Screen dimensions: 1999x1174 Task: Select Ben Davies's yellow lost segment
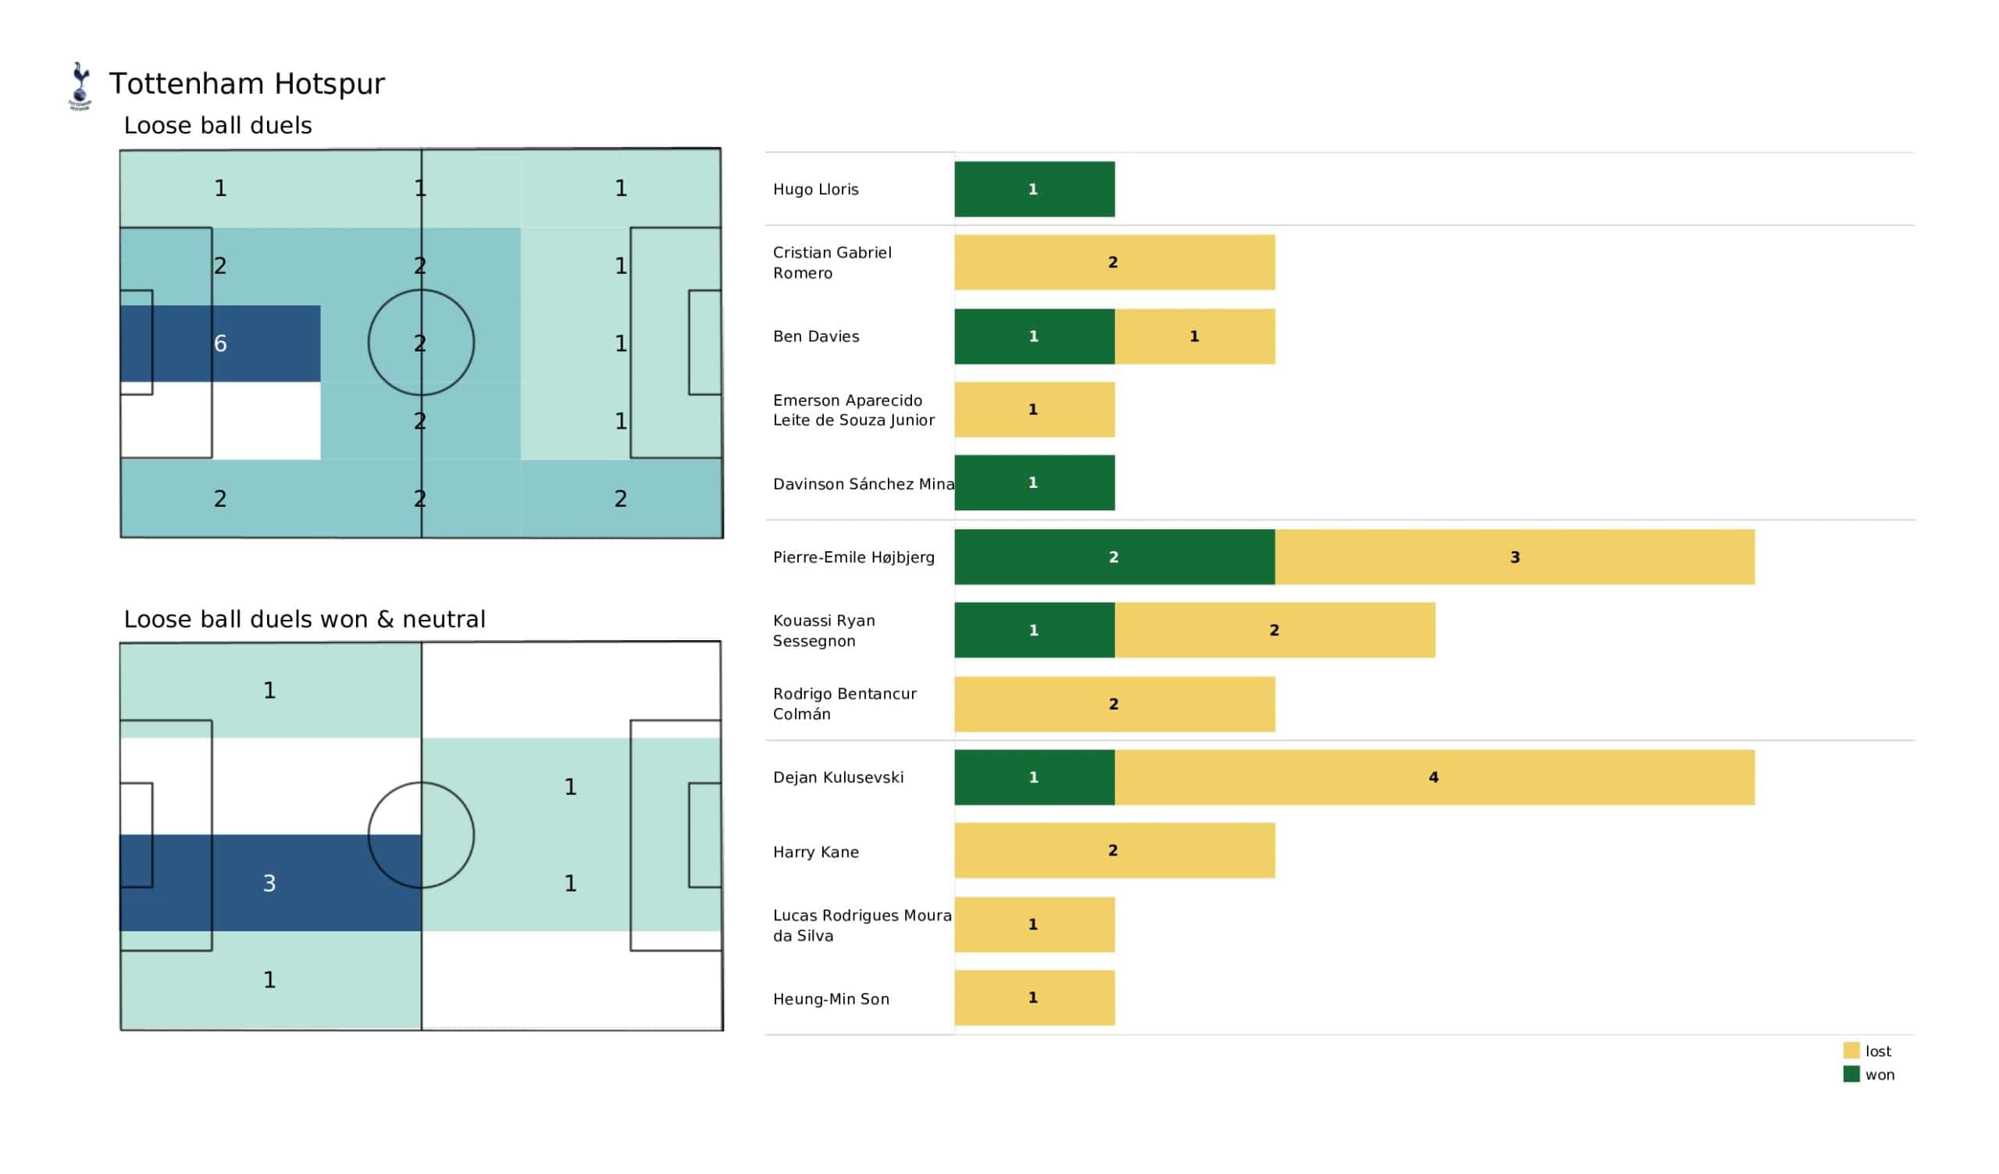click(1195, 336)
